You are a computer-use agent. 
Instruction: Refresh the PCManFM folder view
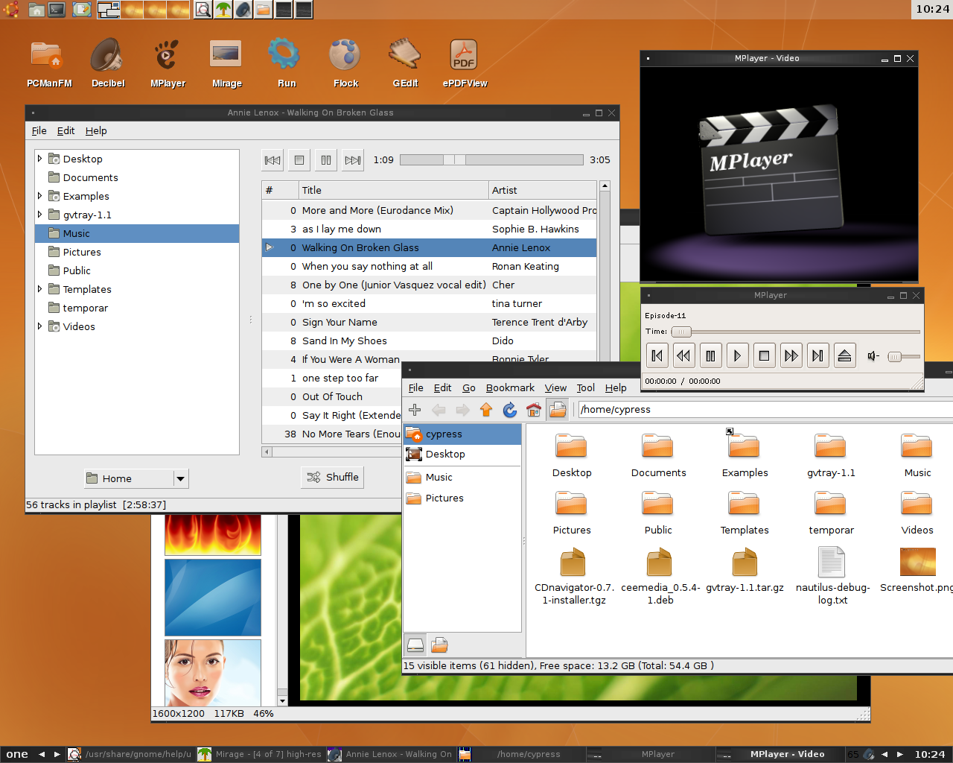pyautogui.click(x=510, y=409)
